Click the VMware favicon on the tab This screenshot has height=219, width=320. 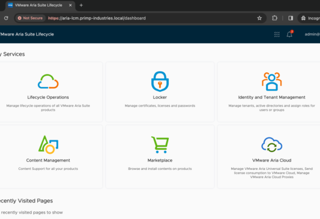[10, 5]
